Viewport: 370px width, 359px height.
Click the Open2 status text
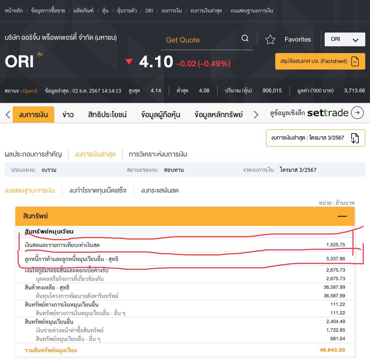point(30,91)
